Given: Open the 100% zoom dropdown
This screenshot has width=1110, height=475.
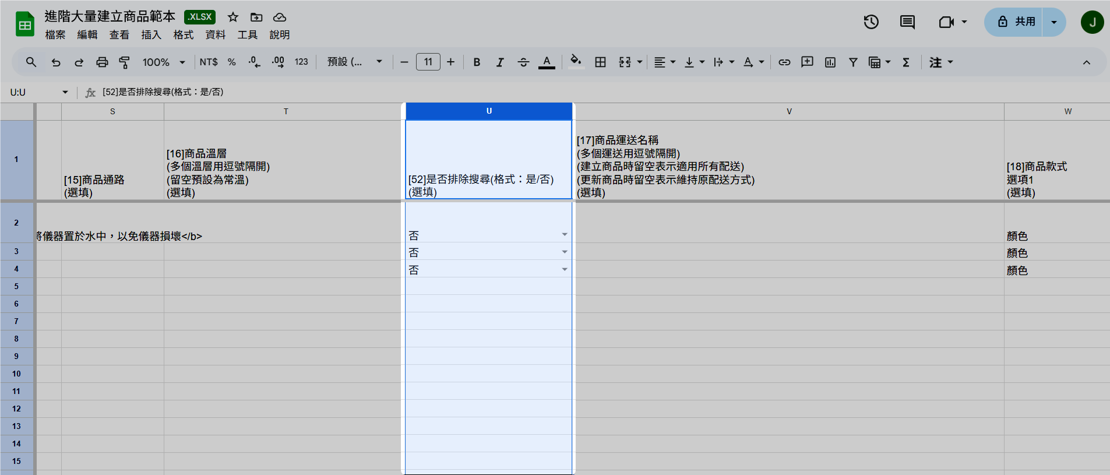Looking at the screenshot, I should (x=163, y=62).
